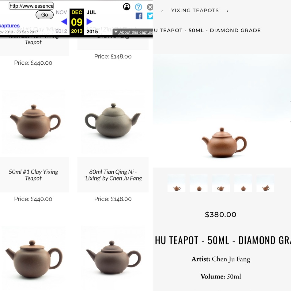Image resolution: width=291 pixels, height=291 pixels.
Task: Open the captures link
Action: coord(10,26)
